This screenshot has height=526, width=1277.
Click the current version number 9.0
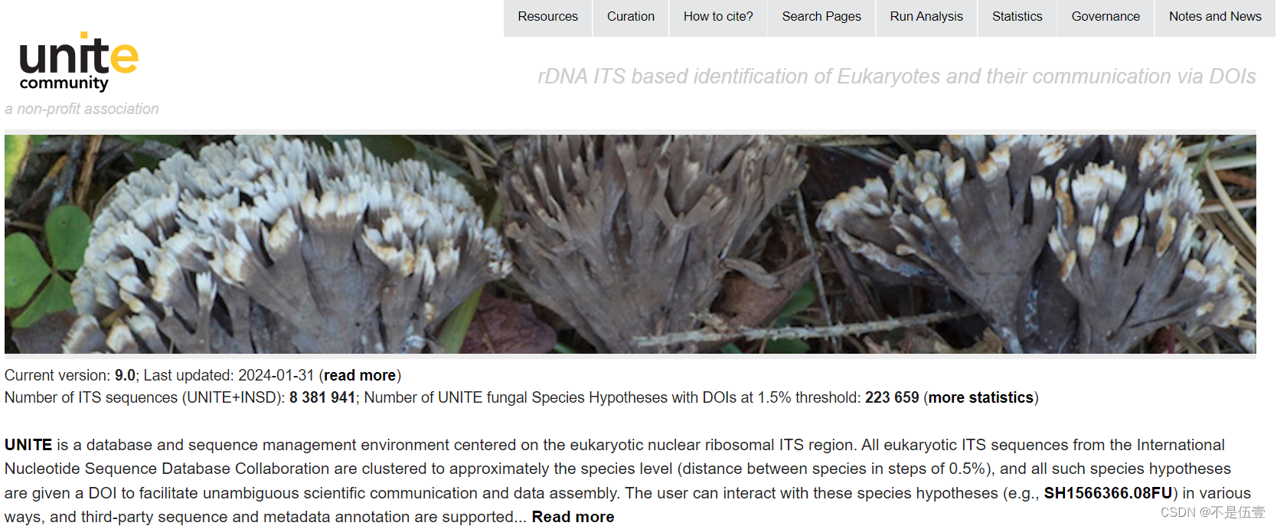125,375
